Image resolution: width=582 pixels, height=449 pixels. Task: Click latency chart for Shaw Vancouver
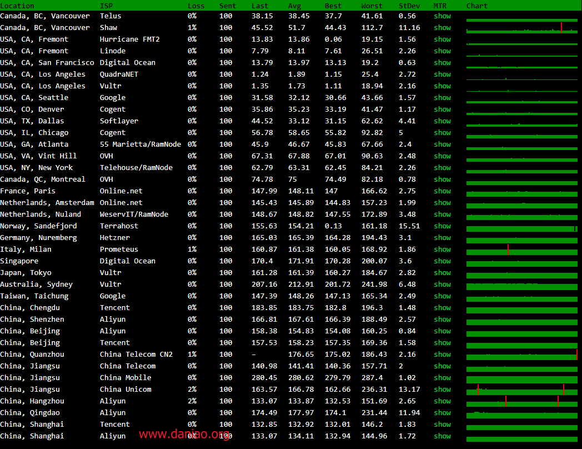(x=522, y=28)
